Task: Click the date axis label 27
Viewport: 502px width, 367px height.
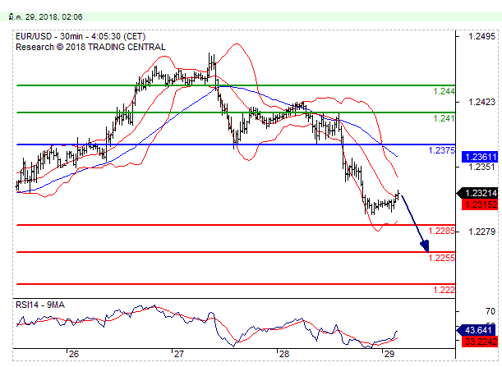Action: coord(178,354)
